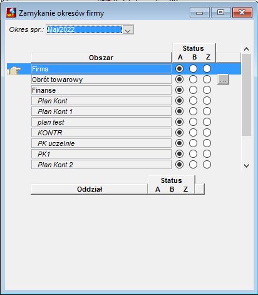The height and width of the screenshot is (295, 258).
Task: Mark PK1 with status B
Action: [x=193, y=154]
